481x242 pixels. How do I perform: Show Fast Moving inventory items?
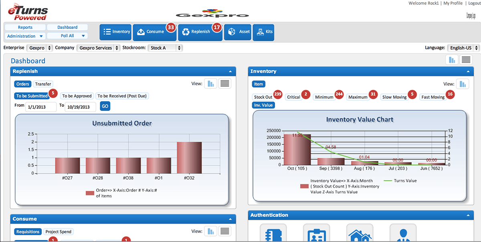point(433,97)
